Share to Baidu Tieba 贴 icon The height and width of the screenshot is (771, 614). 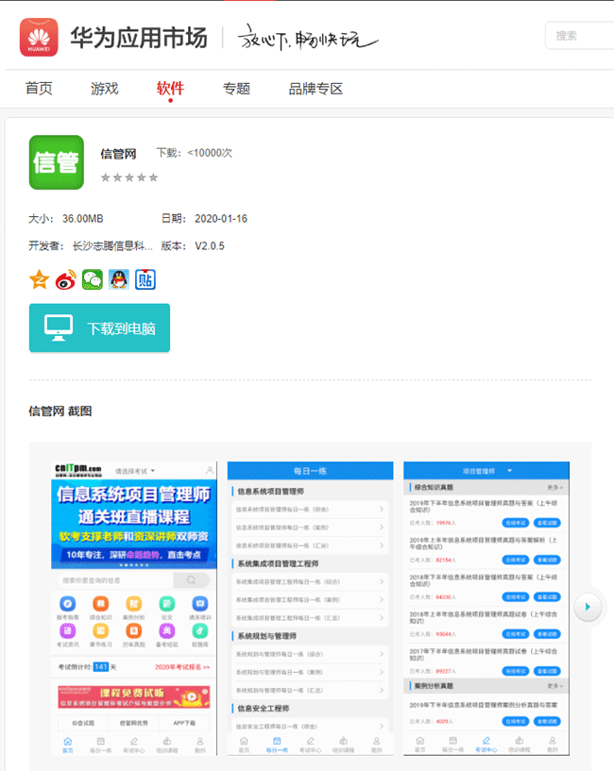145,279
